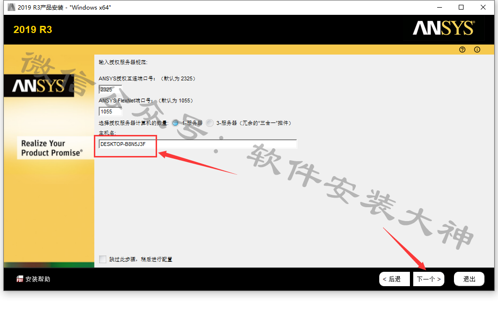
Task: Minimize the installer window
Action: 440,7
